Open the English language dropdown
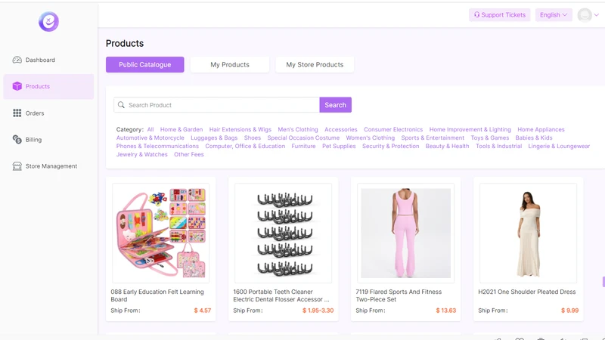The width and height of the screenshot is (605, 340). [x=554, y=15]
